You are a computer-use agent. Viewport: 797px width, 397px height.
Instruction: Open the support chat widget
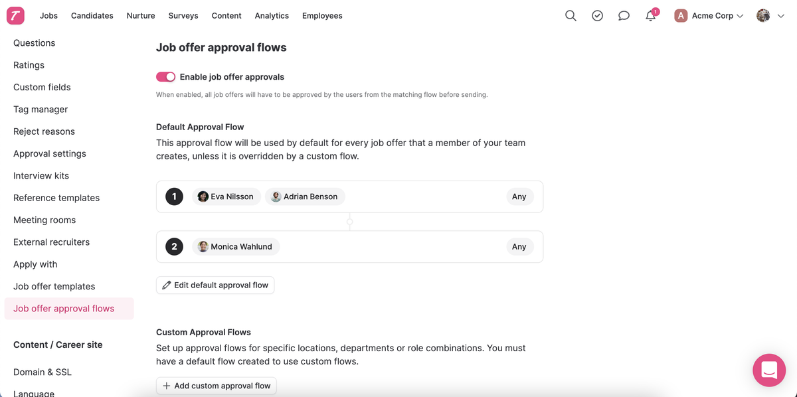tap(769, 370)
